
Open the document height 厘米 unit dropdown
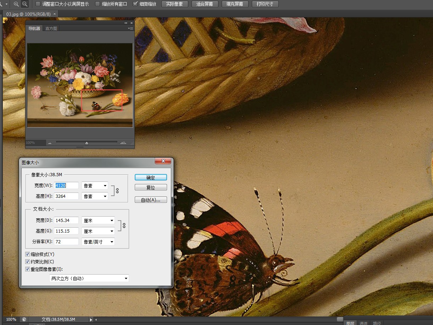[98, 231]
